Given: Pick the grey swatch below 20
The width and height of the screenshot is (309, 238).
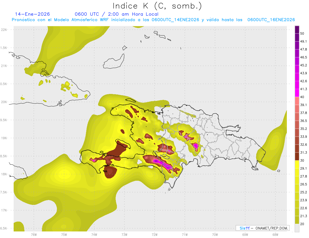Looking at the screenshot, I should [297, 228].
